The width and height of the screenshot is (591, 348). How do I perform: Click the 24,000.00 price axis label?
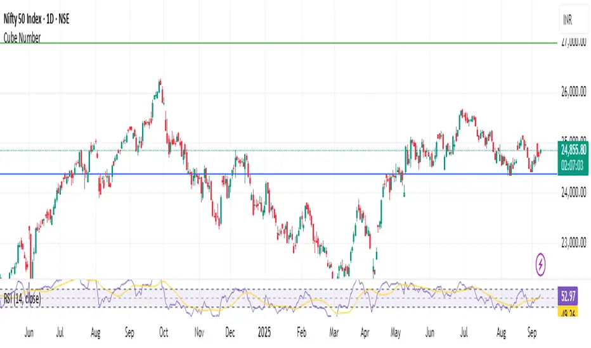[573, 193]
